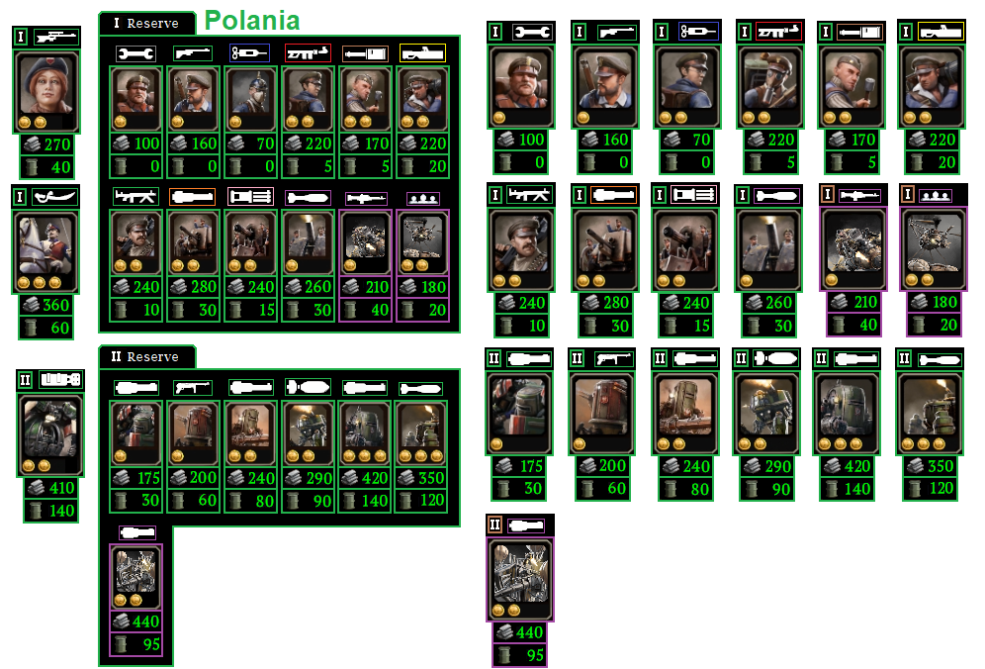Click the 360 iron cost under cavalry hero
Screen dimensions: 985x669
(46, 305)
